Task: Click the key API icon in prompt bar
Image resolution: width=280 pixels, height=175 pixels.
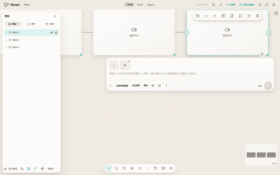Action: click(x=111, y=86)
